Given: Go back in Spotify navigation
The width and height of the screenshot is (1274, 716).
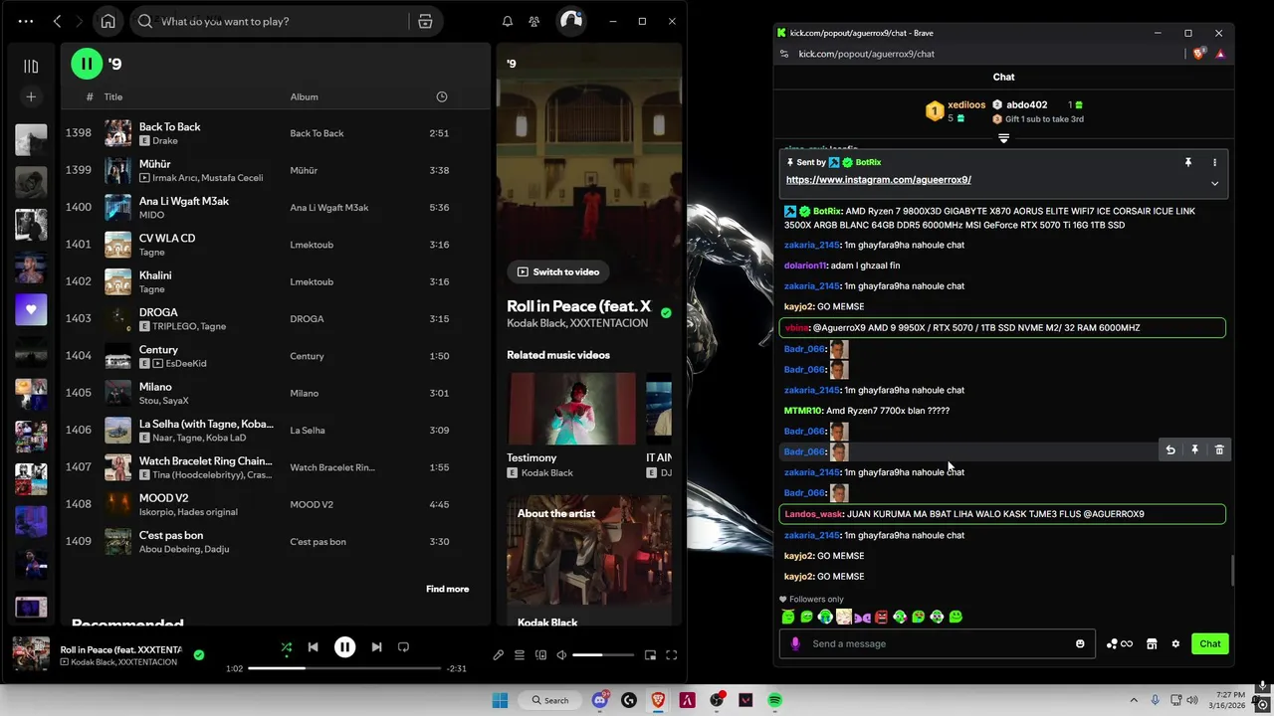Looking at the screenshot, I should (57, 21).
